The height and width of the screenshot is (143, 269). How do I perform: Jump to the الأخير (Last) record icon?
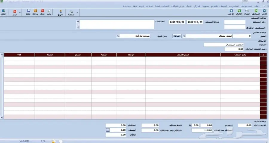click(x=231, y=12)
